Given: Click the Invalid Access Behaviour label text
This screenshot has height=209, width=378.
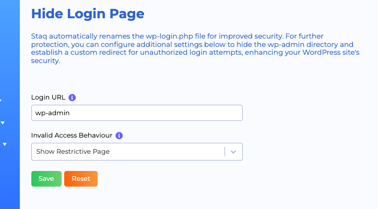Looking at the screenshot, I should (x=72, y=136).
